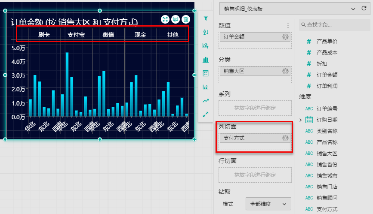This screenshot has width=373, height=214.
Task: Click the trend line icon
Action: pos(206,101)
